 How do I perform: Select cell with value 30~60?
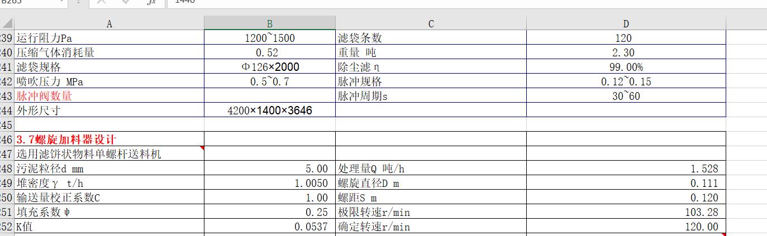[x=626, y=96]
